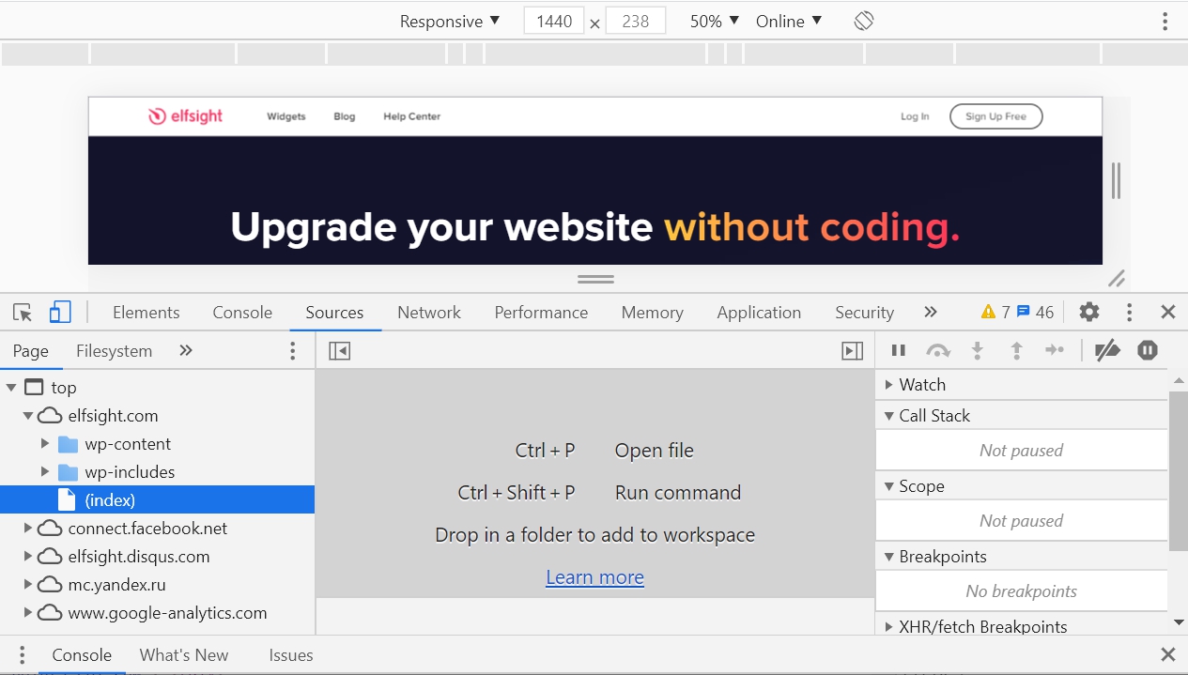
Task: Open DevTools settings gear
Action: click(1088, 311)
